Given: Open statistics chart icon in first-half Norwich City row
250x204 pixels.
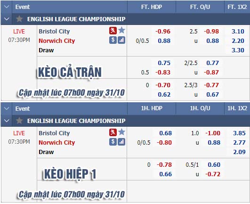Looking at the screenshot, I should pyautogui.click(x=121, y=142).
